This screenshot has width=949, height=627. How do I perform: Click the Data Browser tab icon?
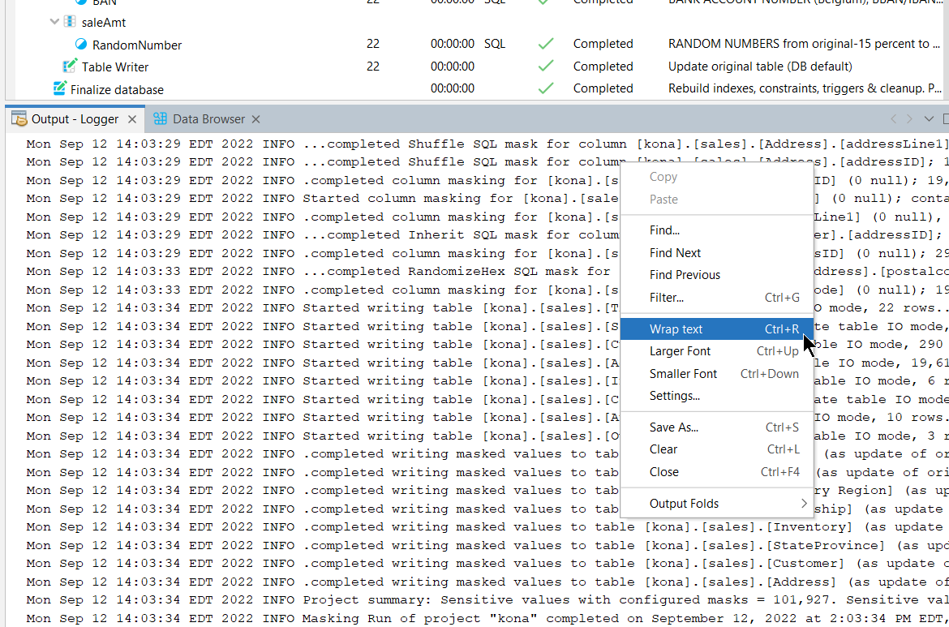(x=161, y=118)
